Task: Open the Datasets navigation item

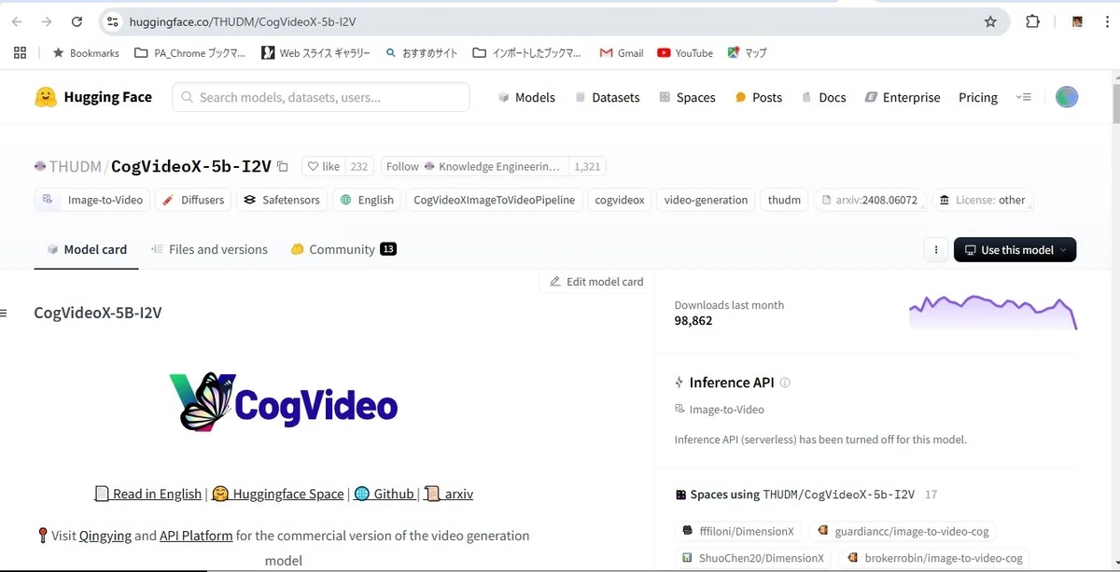Action: pyautogui.click(x=607, y=97)
